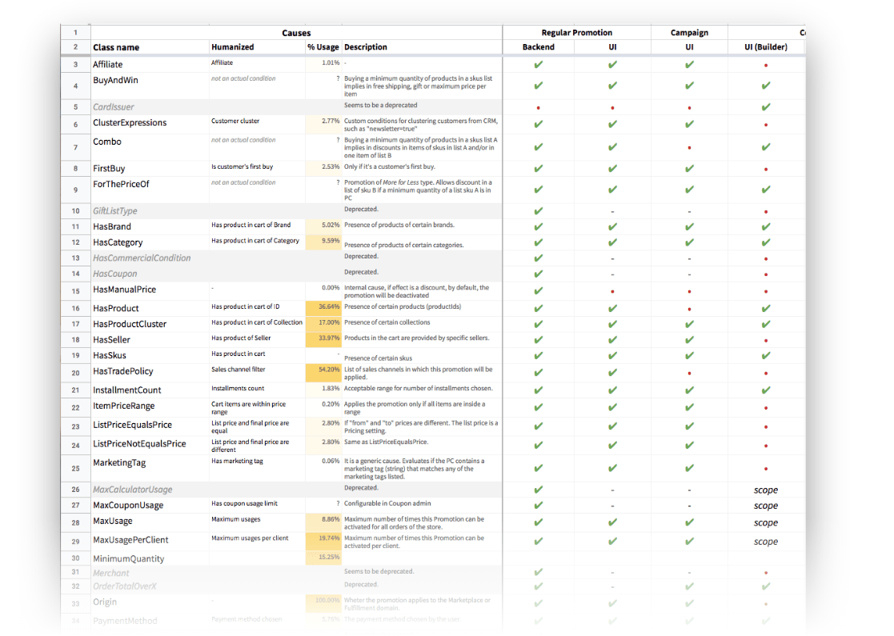Select the 54.20% usage cell

[x=323, y=373]
